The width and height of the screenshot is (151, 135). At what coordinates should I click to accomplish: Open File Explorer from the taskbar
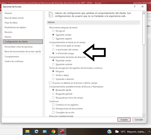[27, 131]
